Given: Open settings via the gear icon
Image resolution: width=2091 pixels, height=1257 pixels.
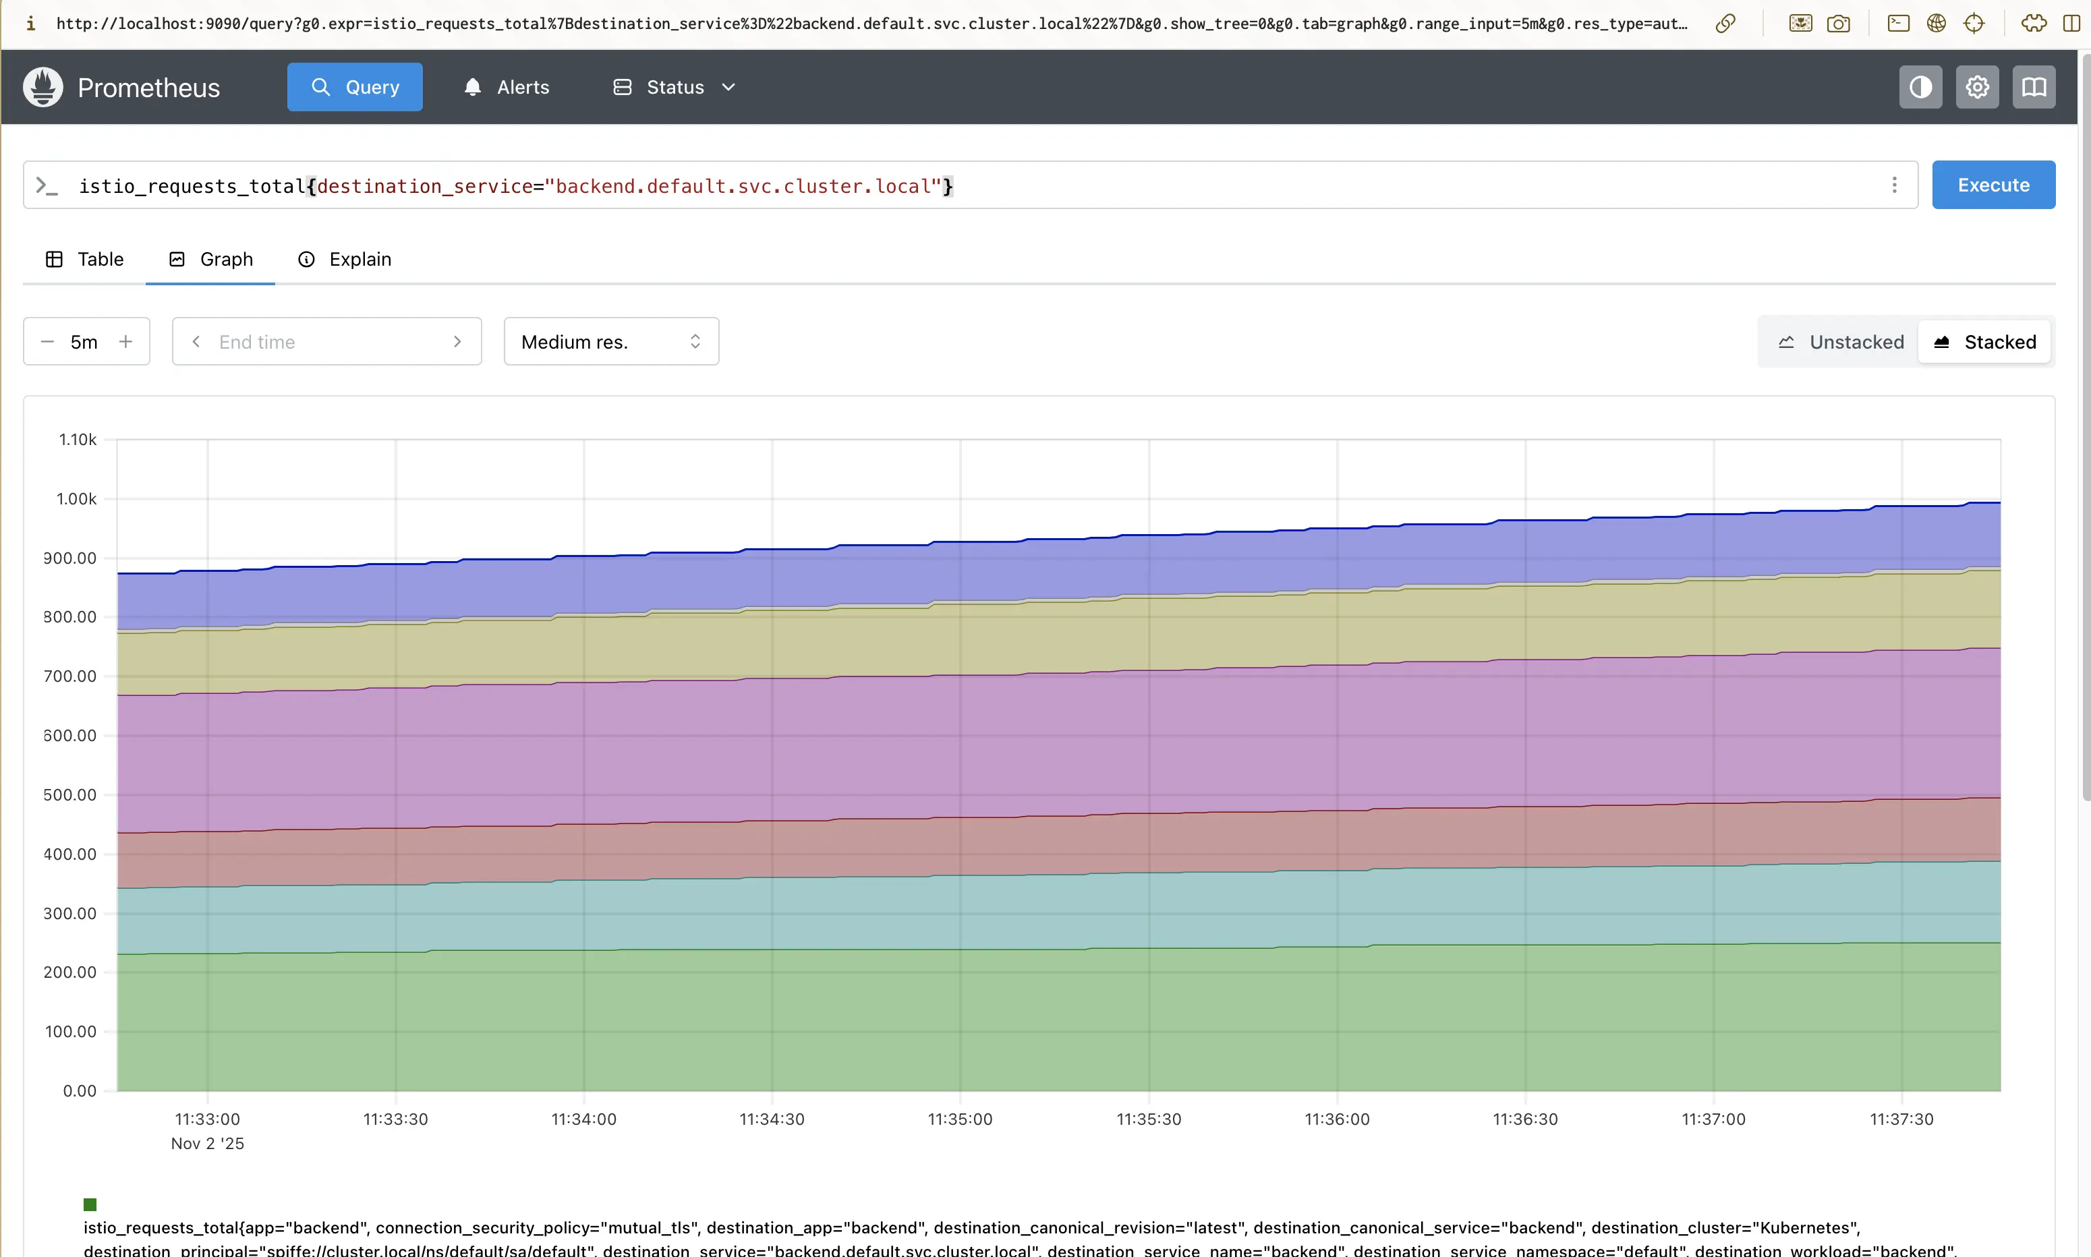Looking at the screenshot, I should 1976,87.
